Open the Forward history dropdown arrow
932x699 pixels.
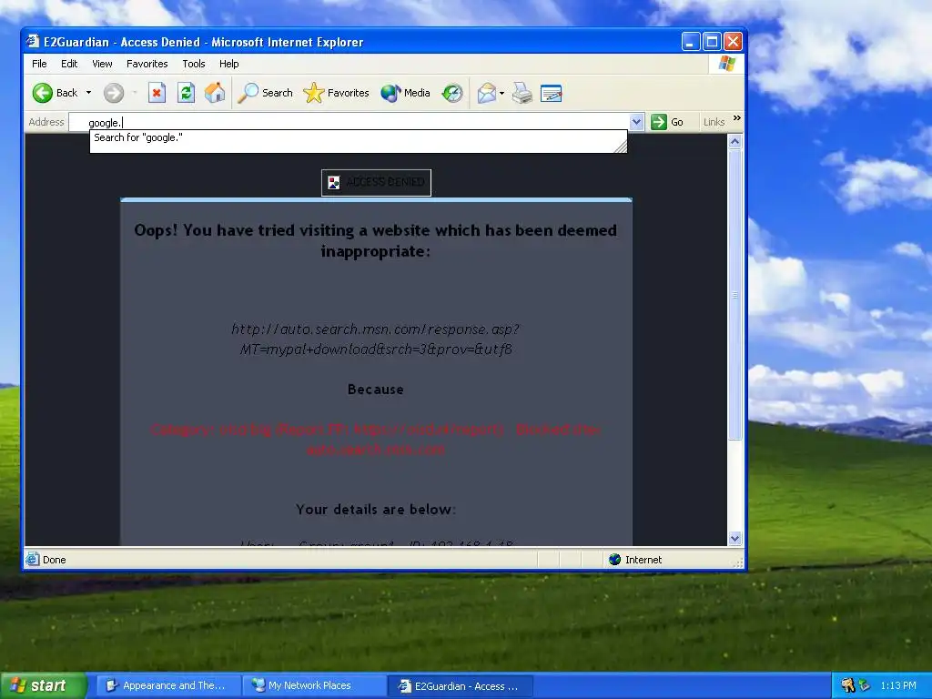[x=135, y=93]
